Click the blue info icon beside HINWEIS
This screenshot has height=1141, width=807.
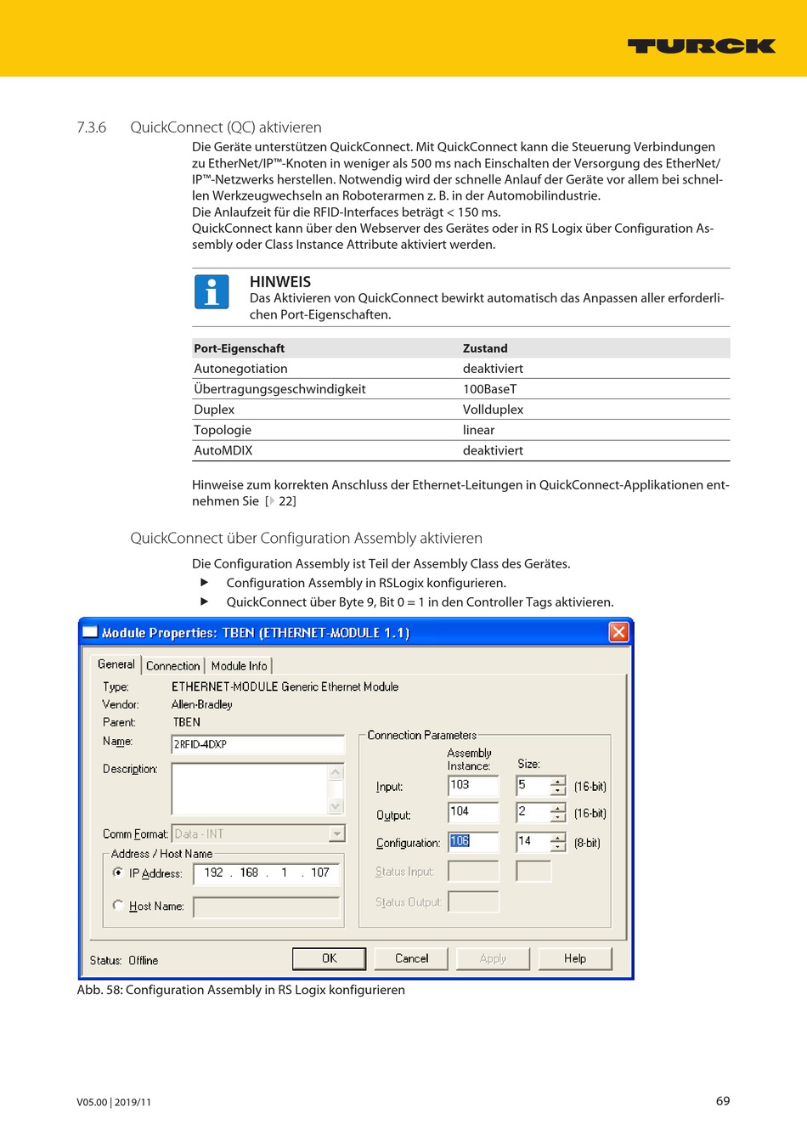coord(212,291)
